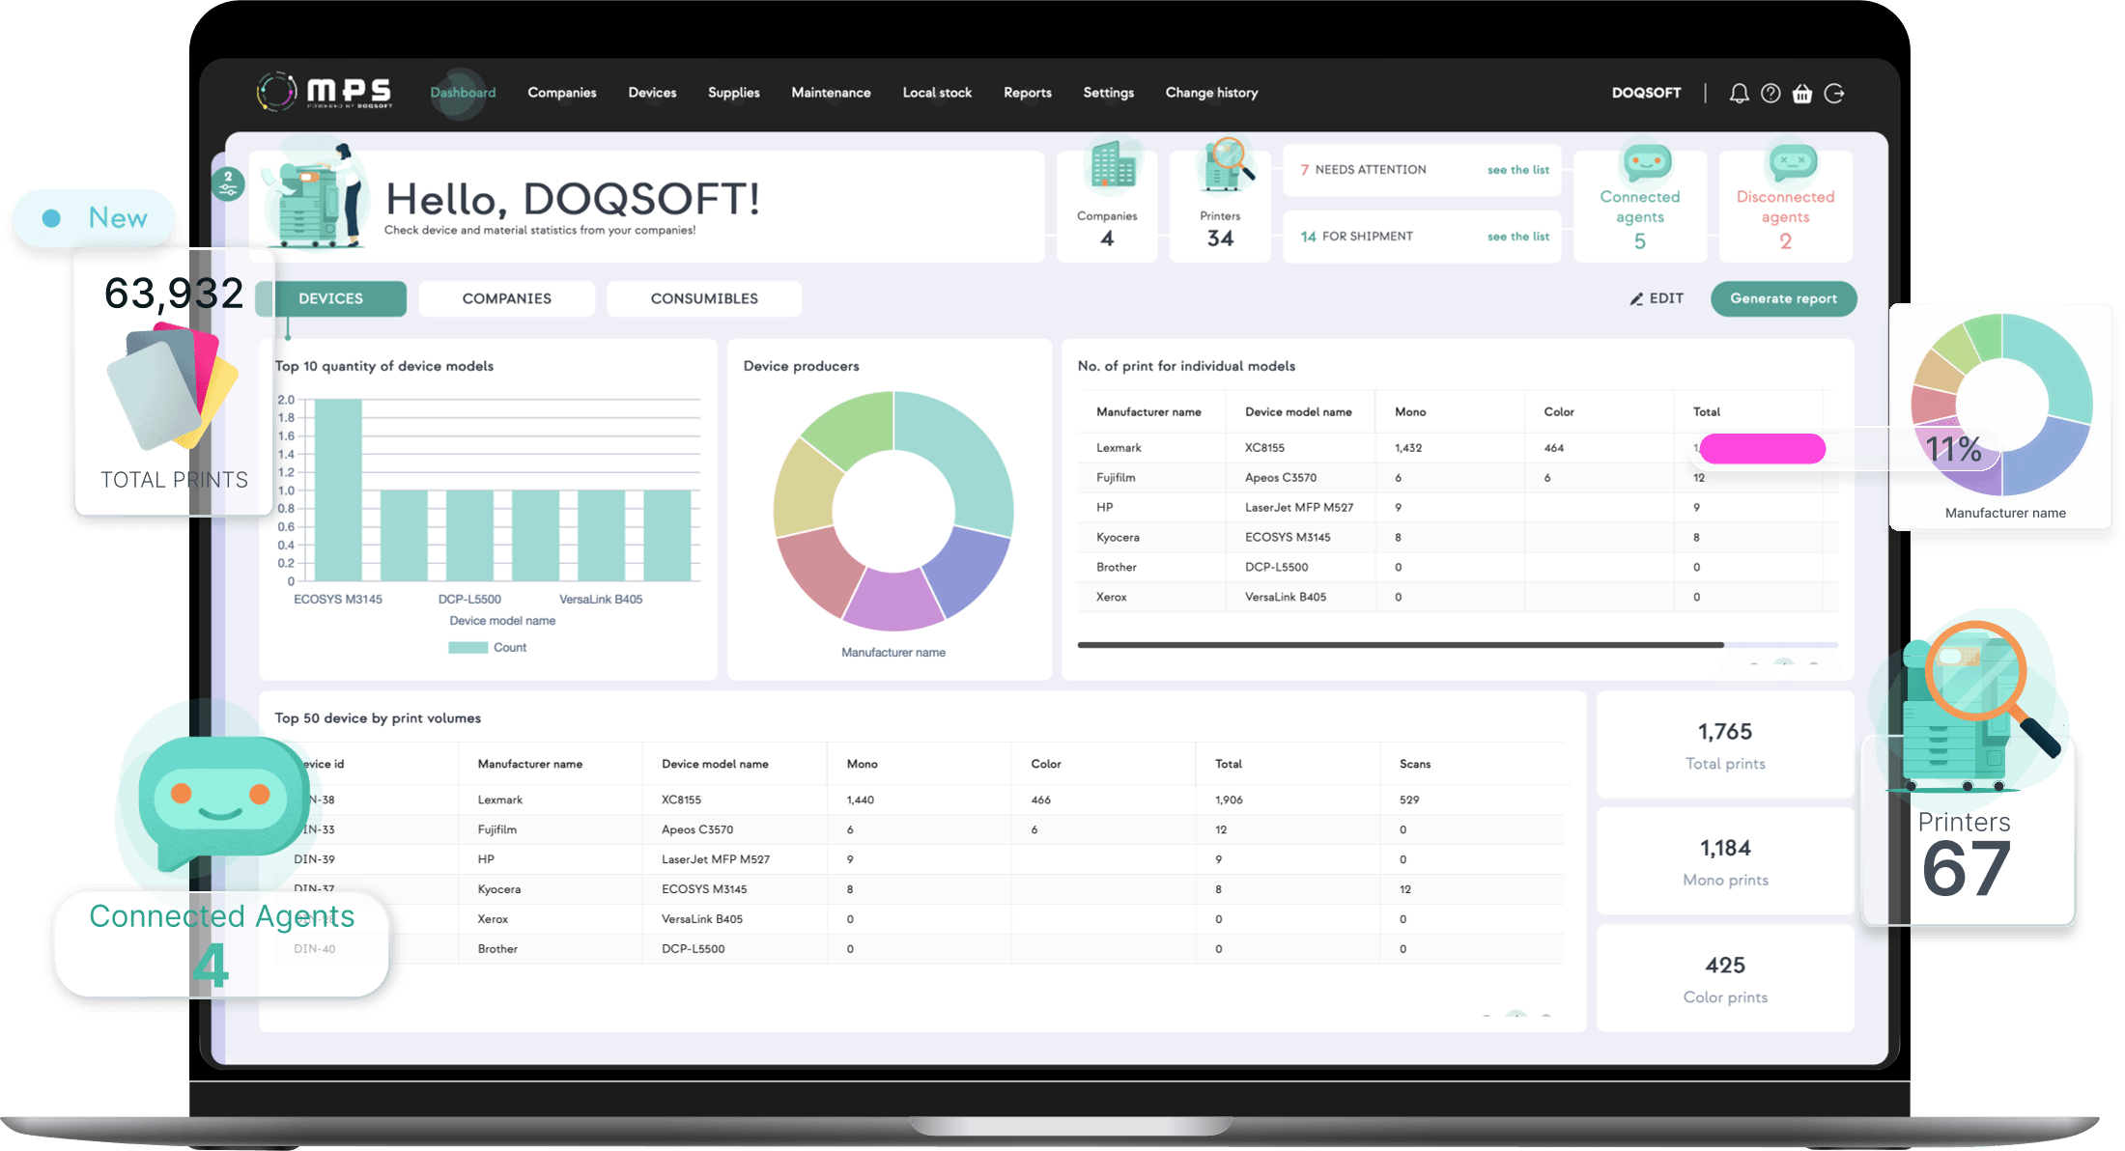Open the Reports menu item
This screenshot has width=2125, height=1151.
click(x=1028, y=93)
